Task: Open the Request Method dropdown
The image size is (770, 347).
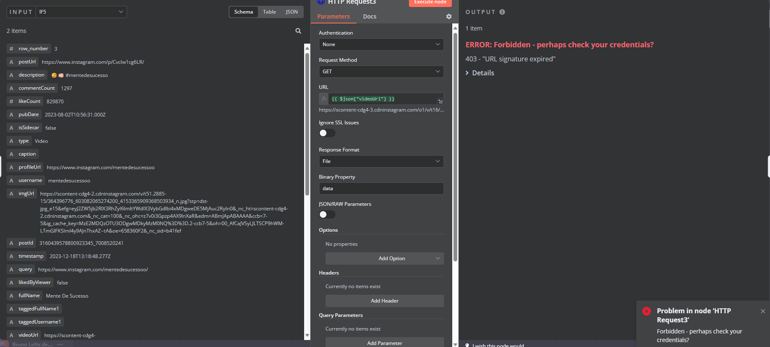Action: tap(381, 72)
